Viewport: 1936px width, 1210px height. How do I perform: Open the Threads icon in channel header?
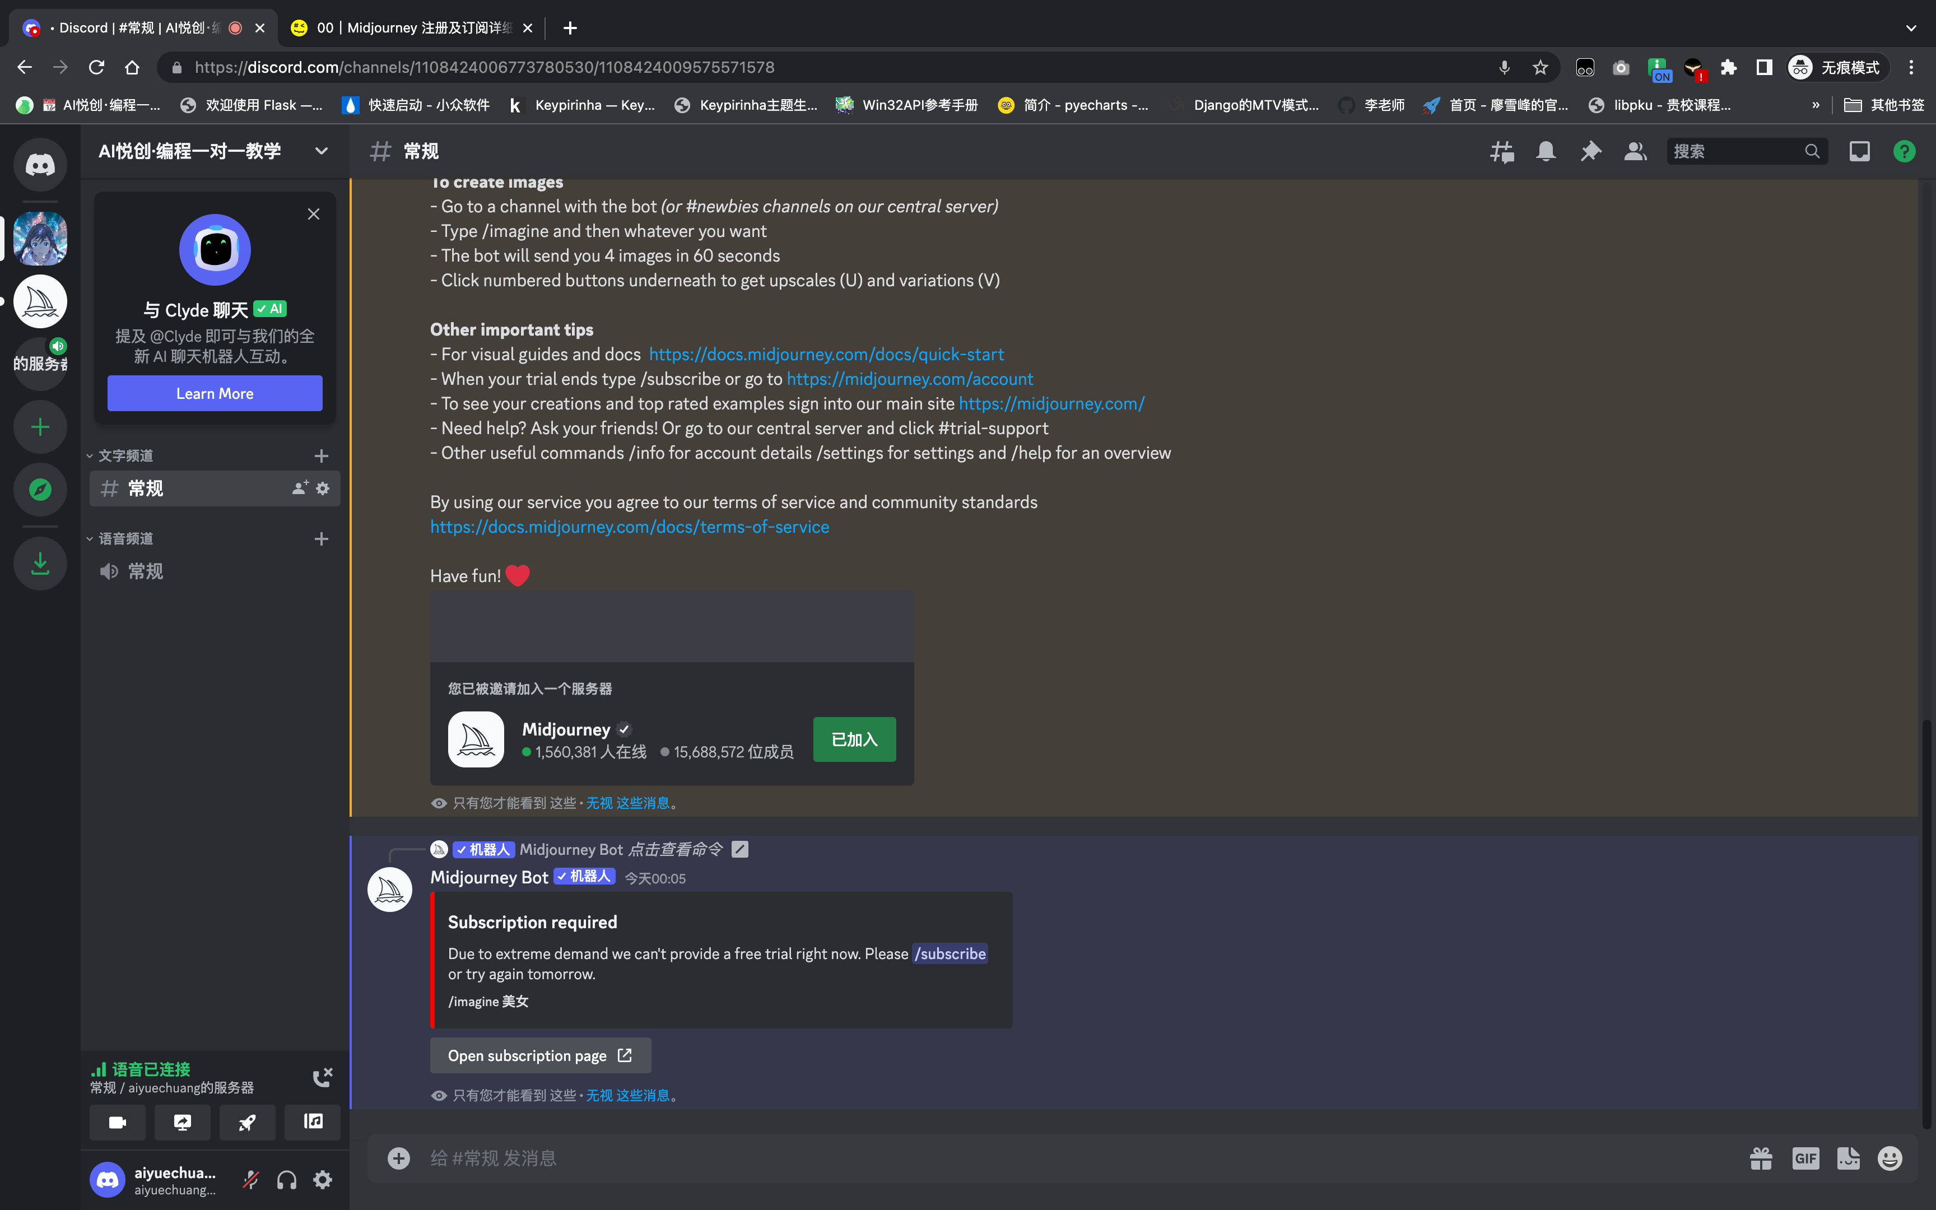[1502, 151]
